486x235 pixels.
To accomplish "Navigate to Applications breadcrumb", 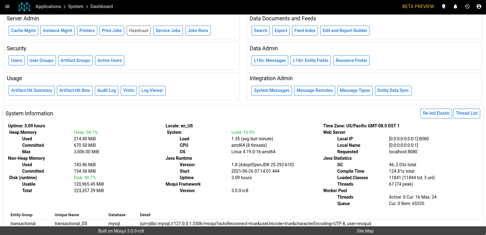I will pyautogui.click(x=48, y=6).
